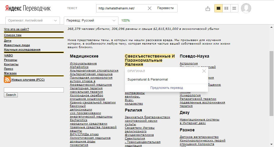Open the Контакты sidebar link
274x147 pixels.
pos(11,64)
